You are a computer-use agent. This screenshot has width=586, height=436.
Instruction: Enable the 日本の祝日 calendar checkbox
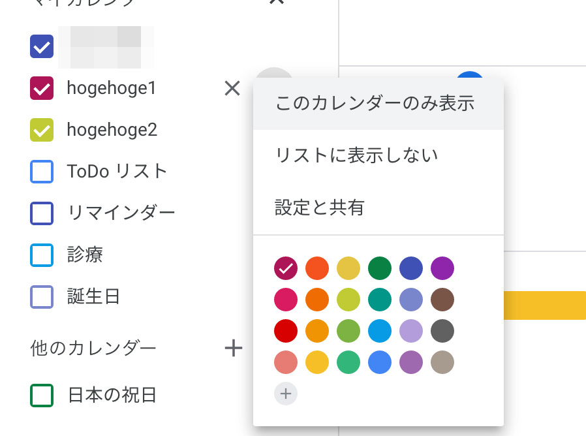click(42, 396)
